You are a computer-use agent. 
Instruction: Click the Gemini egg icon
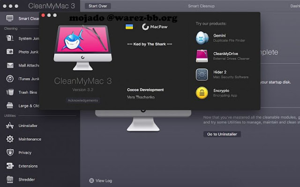point(202,38)
